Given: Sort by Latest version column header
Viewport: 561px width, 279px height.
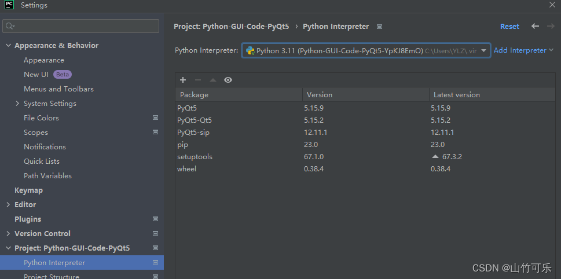Looking at the screenshot, I should 492,95.
